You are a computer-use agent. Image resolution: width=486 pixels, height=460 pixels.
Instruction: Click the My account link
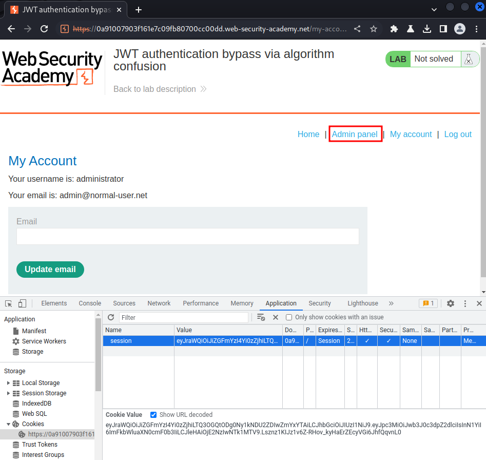[411, 134]
